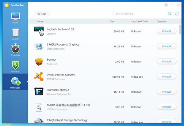Refresh the software list
This screenshot has height=126, width=184.
(177, 13)
